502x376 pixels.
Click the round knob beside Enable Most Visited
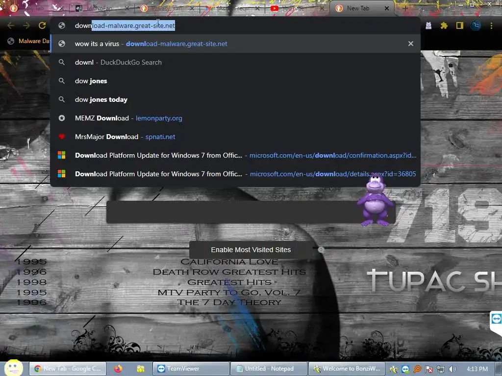pos(321,249)
